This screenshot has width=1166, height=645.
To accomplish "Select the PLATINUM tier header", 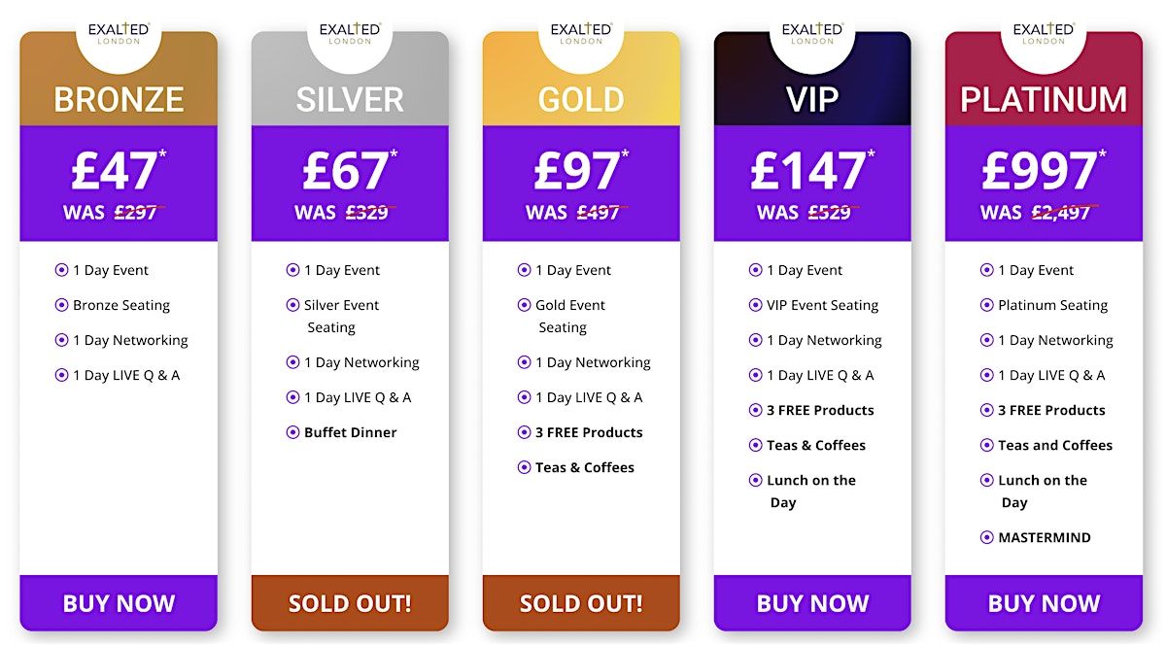I will coord(1044,99).
